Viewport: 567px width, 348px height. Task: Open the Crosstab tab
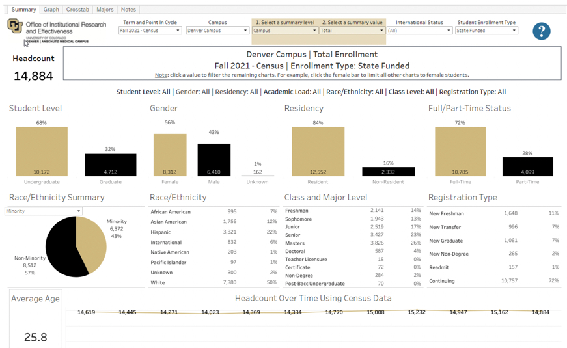(x=77, y=9)
